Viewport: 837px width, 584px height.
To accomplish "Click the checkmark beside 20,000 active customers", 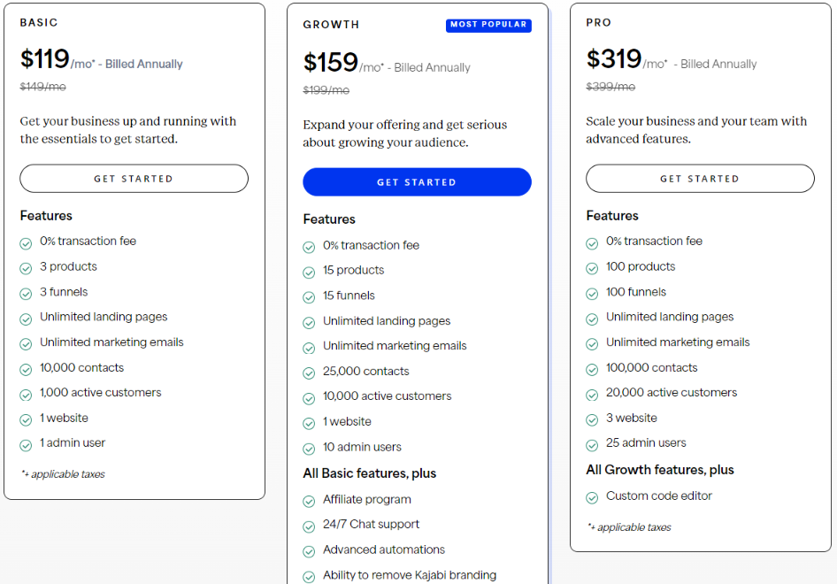I will pyautogui.click(x=592, y=393).
